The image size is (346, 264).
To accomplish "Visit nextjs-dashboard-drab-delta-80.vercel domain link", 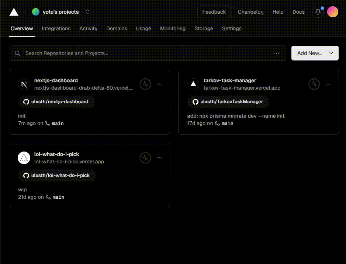I will 84,88.
